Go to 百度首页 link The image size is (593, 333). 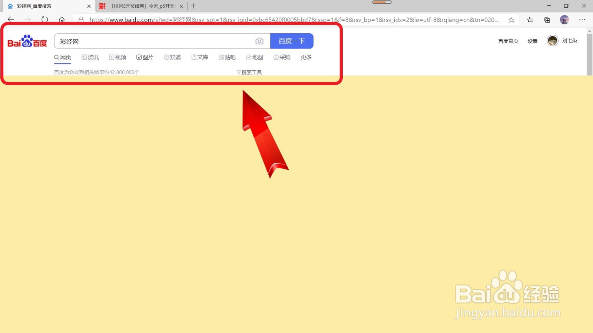(x=508, y=41)
